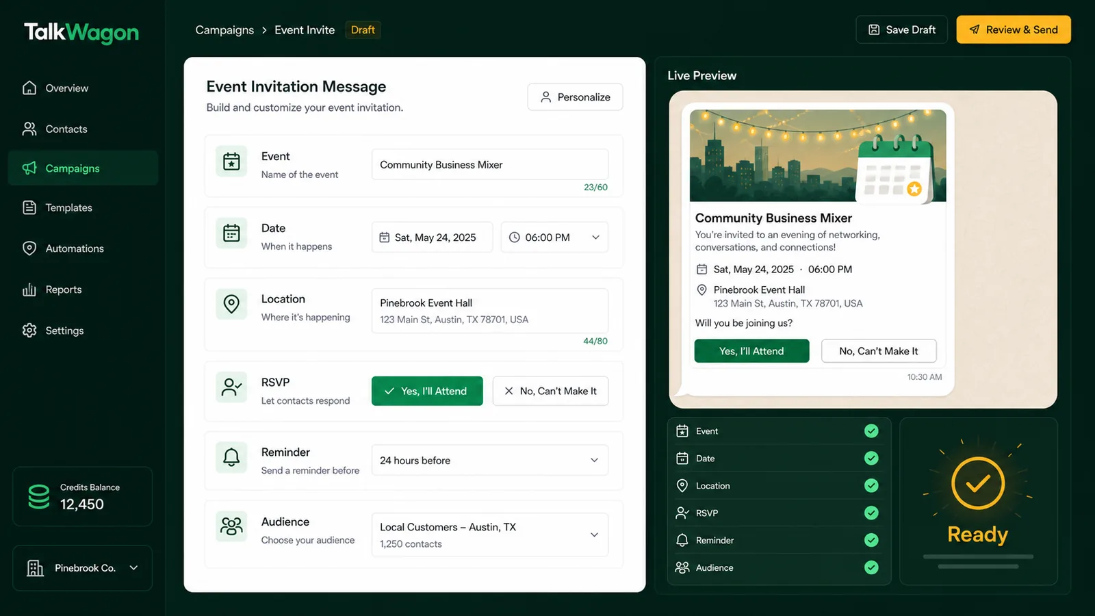
Task: Click the RSVP icon in checklist
Action: [682, 513]
